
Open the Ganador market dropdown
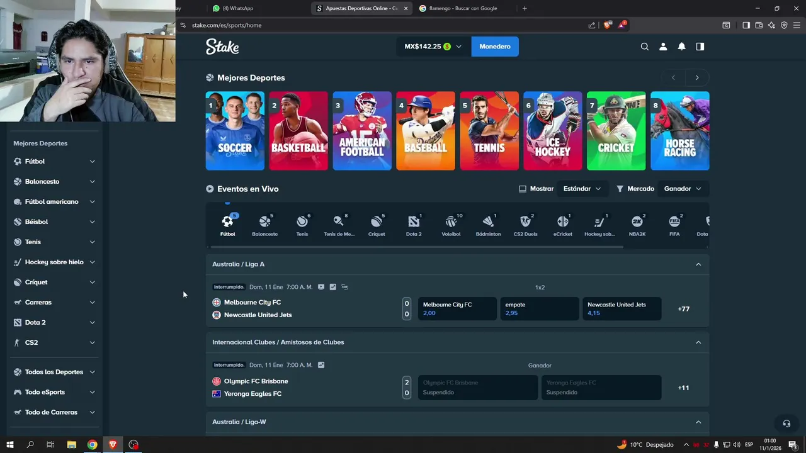pyautogui.click(x=683, y=189)
